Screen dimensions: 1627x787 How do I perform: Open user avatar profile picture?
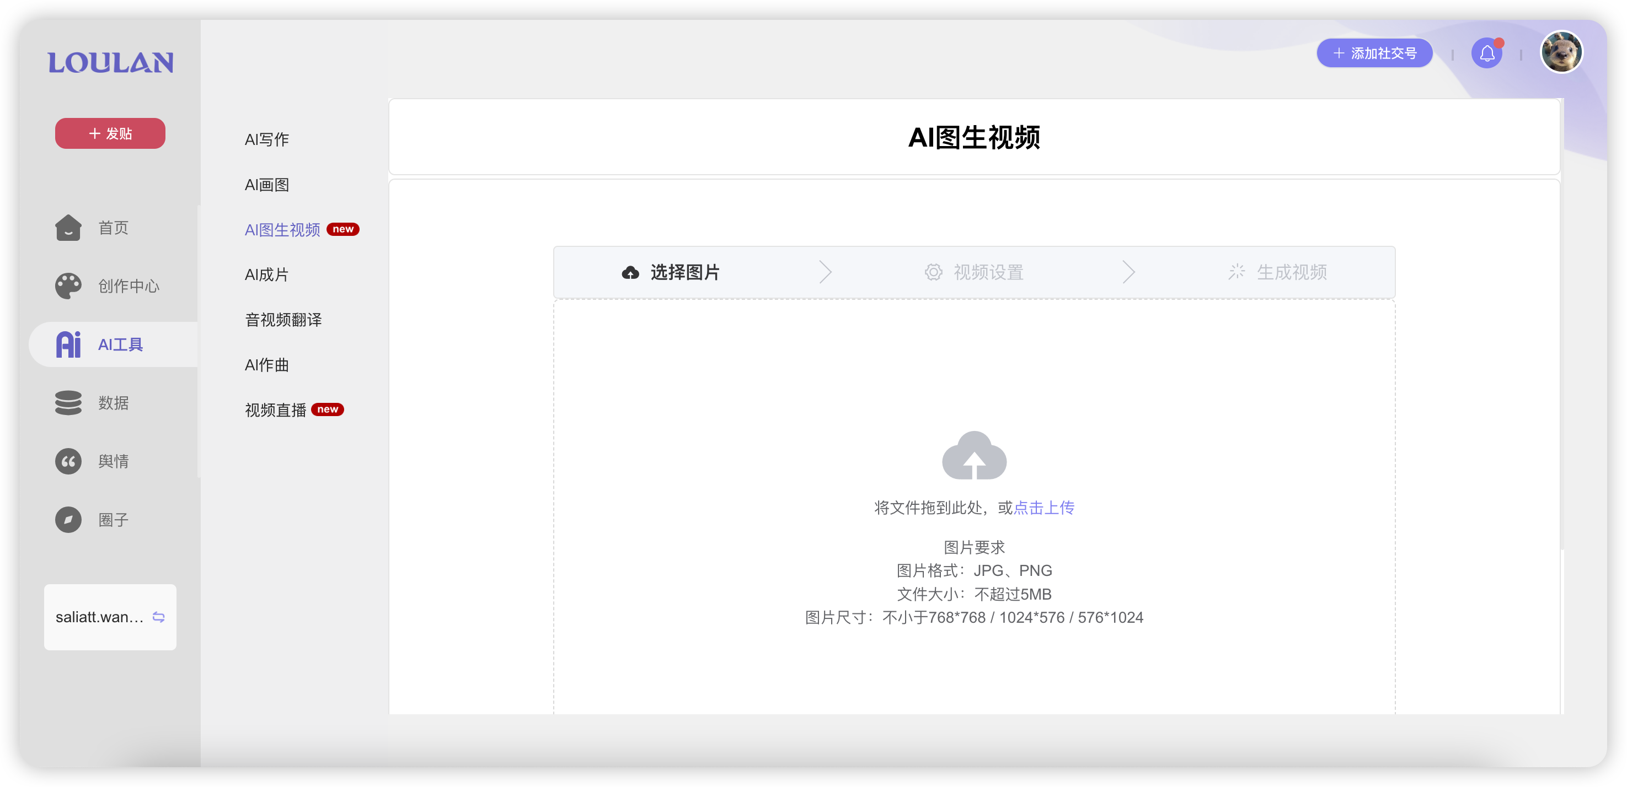point(1561,52)
